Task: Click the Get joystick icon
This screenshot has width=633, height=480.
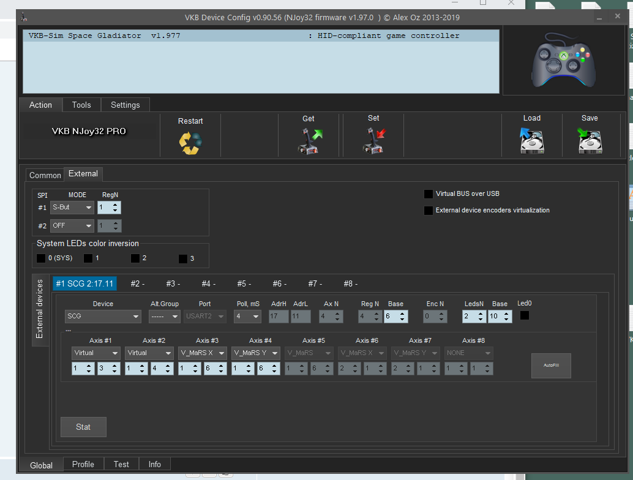Action: pos(309,141)
